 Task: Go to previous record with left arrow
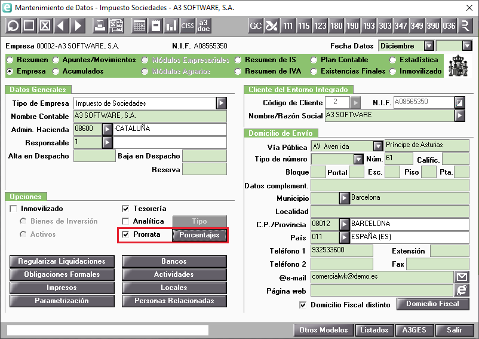tap(61, 26)
